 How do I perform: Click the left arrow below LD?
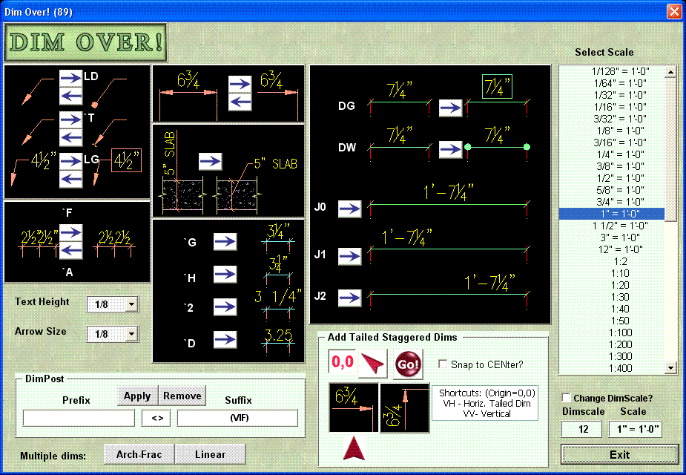pyautogui.click(x=71, y=96)
